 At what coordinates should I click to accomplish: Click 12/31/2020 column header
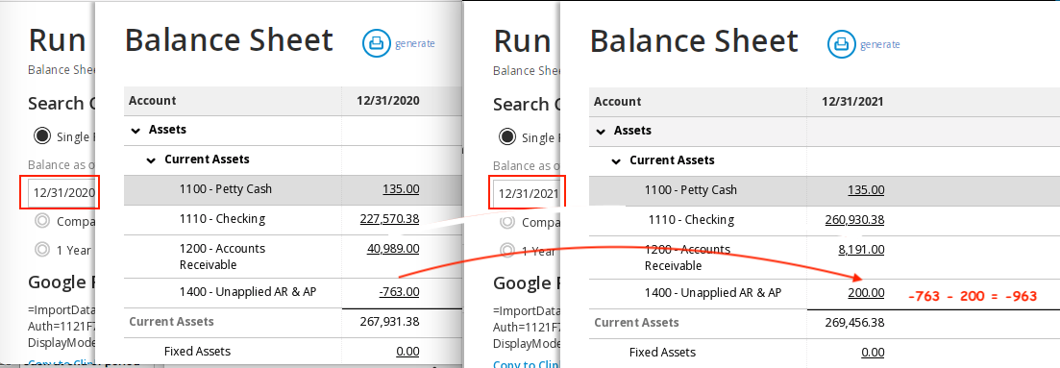388,101
